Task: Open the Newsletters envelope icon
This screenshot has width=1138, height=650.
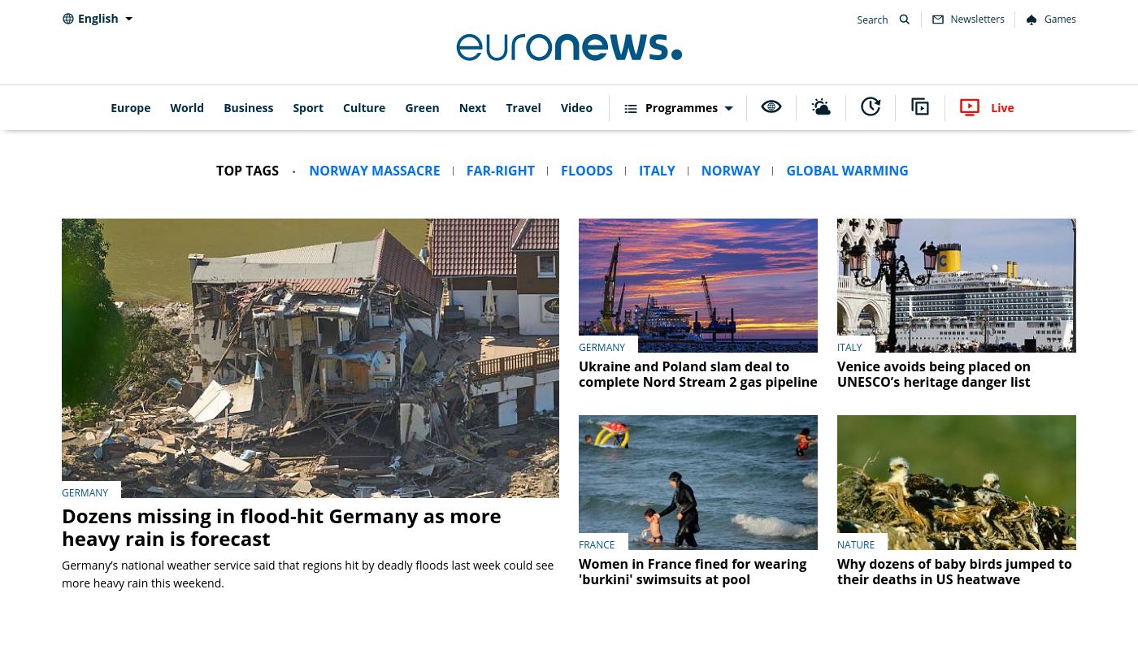Action: tap(938, 19)
